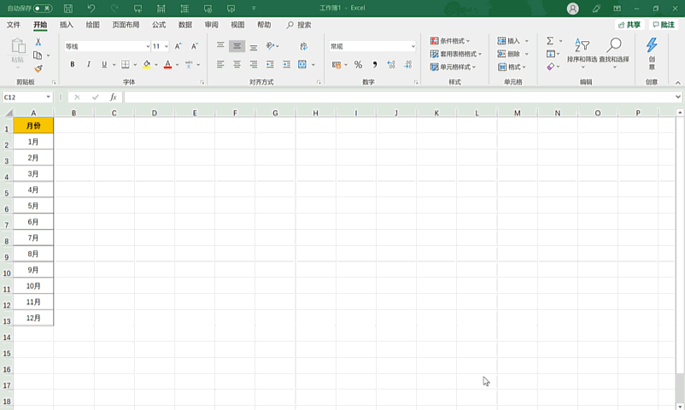The image size is (685, 410).
Task: Click the formula bar input field
Action: click(x=398, y=97)
